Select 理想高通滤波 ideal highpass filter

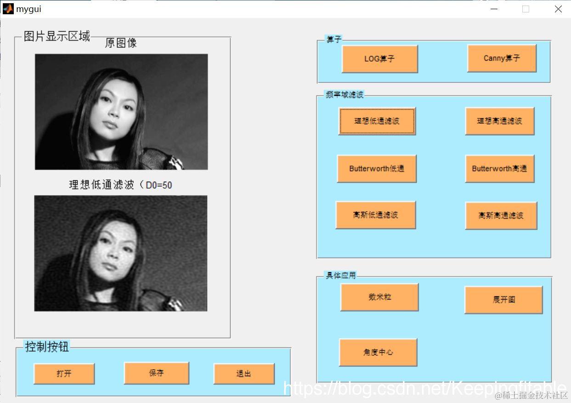[x=499, y=121]
